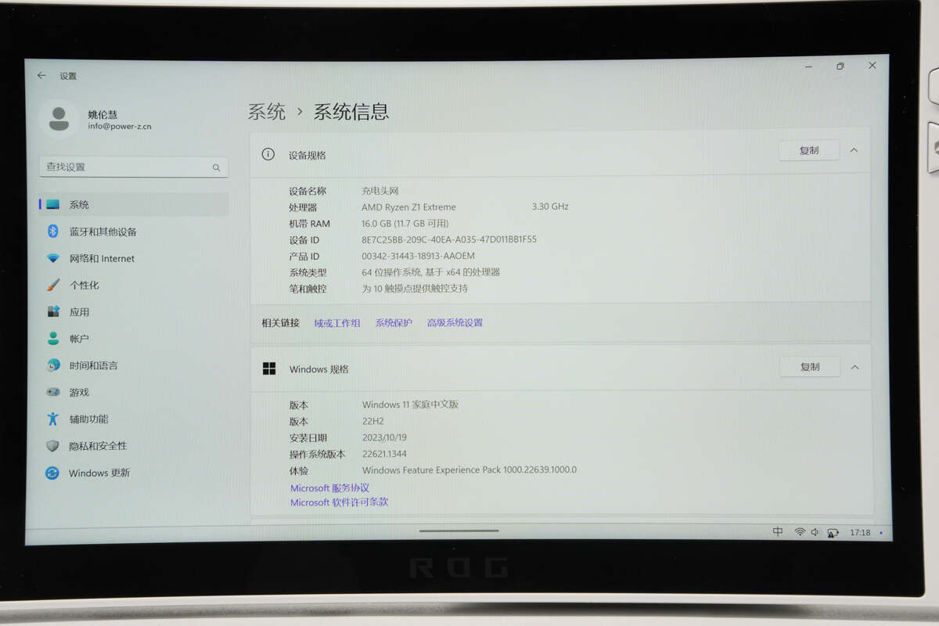Click the Wi-Fi icon in system tray
Image resolution: width=939 pixels, height=626 pixels.
800,532
